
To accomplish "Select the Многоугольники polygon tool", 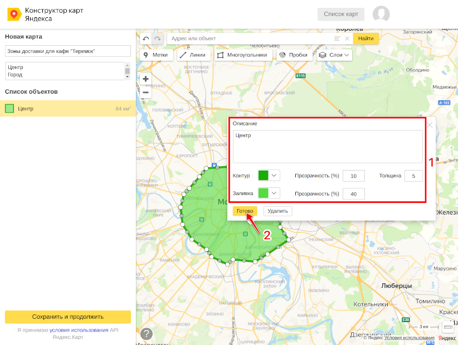I will (243, 55).
